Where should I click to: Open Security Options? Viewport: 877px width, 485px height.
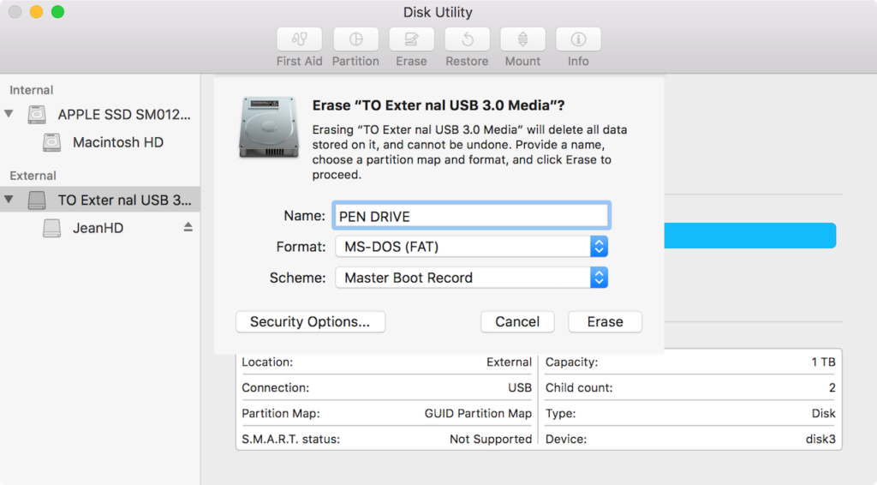click(310, 321)
